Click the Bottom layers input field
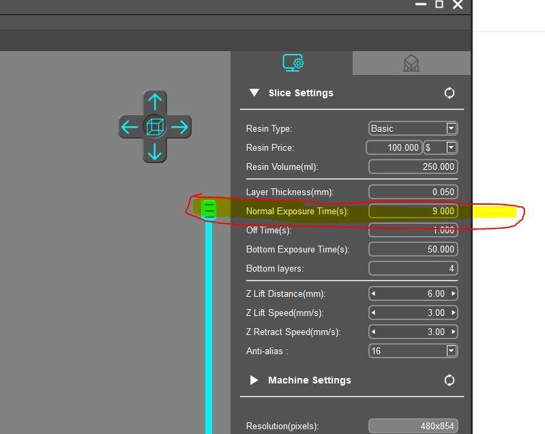Image resolution: width=545 pixels, height=434 pixels. 412,268
